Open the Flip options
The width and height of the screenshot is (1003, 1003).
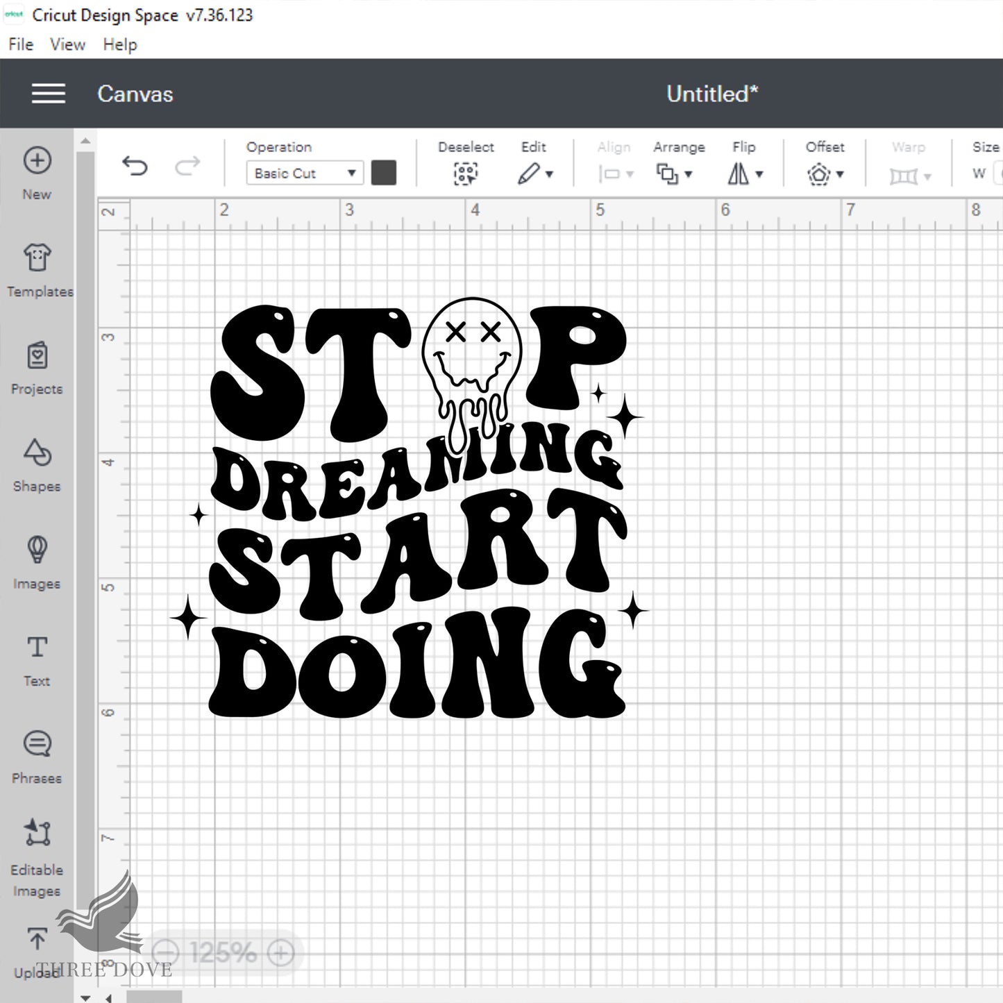pos(738,174)
